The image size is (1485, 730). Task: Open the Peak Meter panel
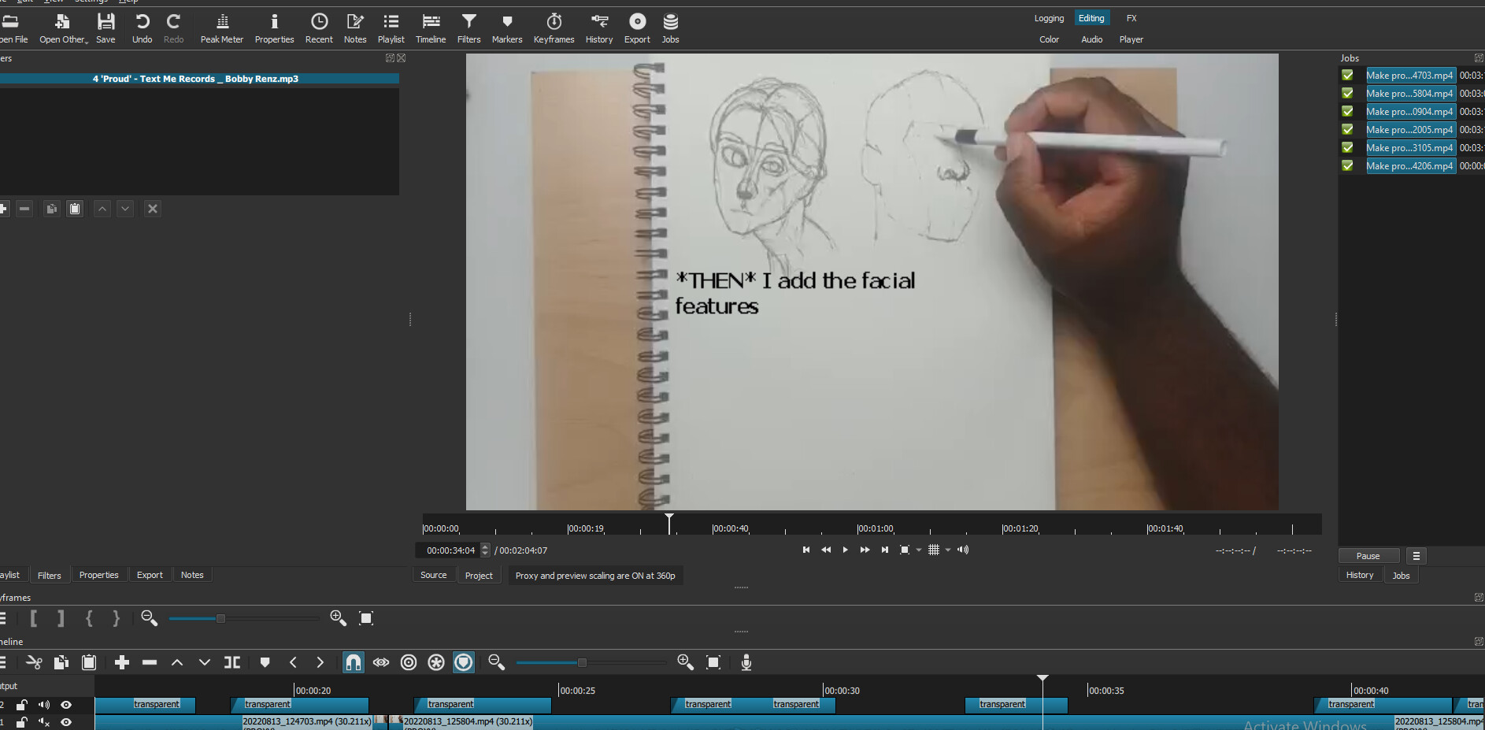(x=222, y=28)
